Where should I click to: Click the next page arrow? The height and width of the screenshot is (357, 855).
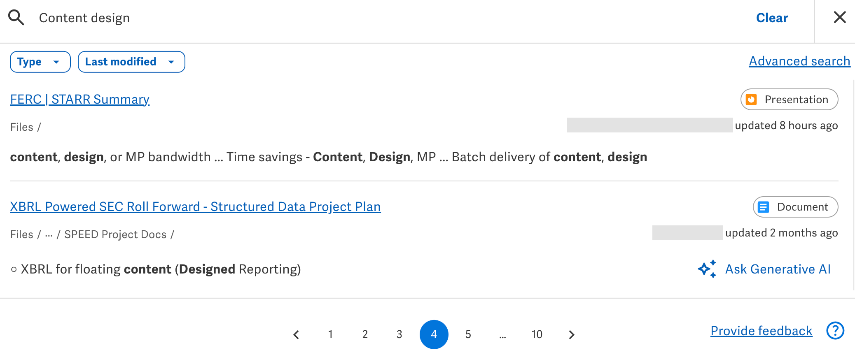point(572,334)
